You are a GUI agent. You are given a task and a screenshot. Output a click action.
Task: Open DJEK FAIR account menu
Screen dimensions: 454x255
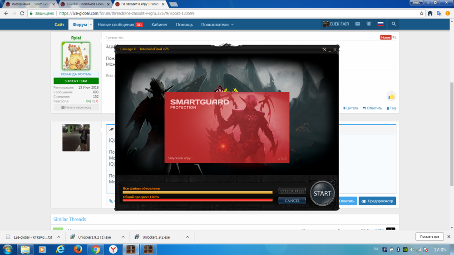336,24
